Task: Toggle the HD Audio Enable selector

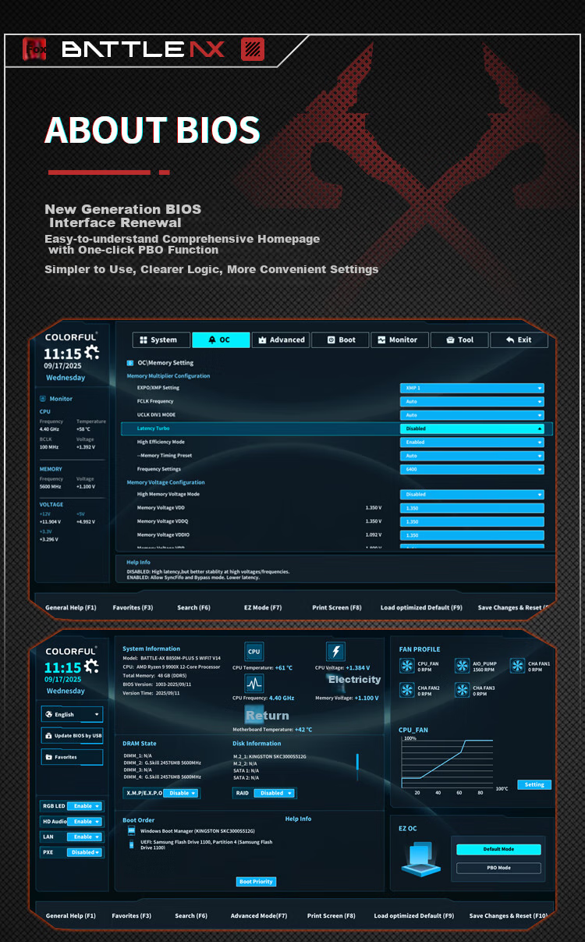Action: click(84, 821)
